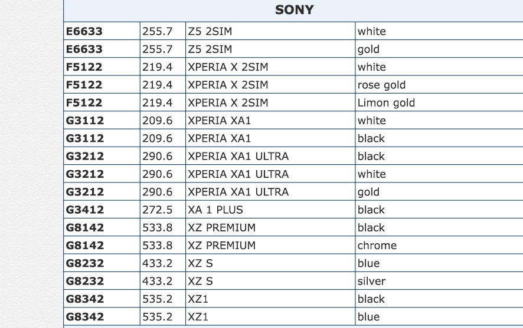The width and height of the screenshot is (523, 328).
Task: Select the white Z5 2SIM color cell
Action: point(371,31)
